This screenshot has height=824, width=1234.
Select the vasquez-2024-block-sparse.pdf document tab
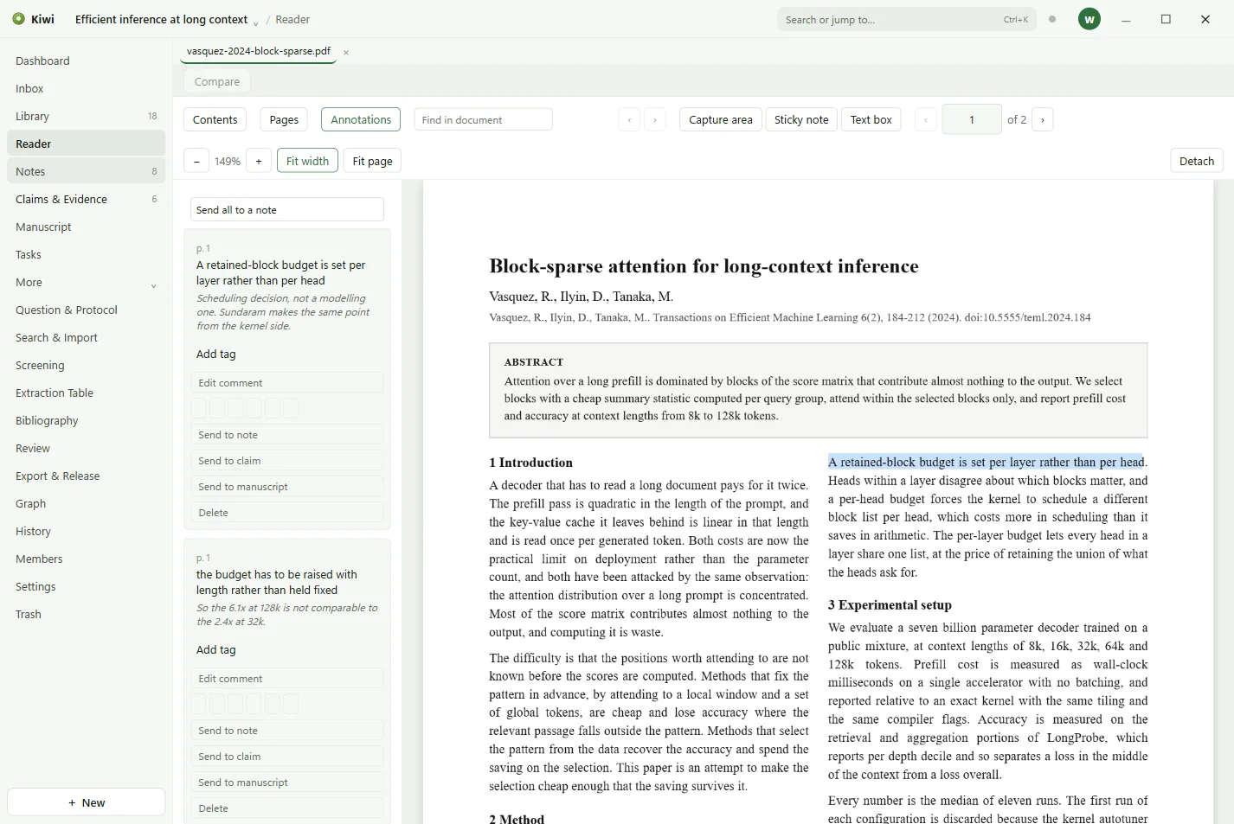258,51
